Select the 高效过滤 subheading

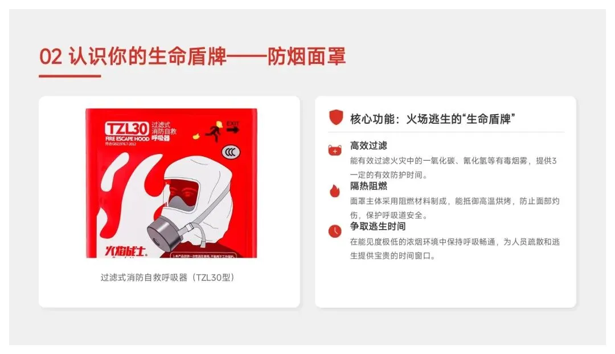coord(368,145)
